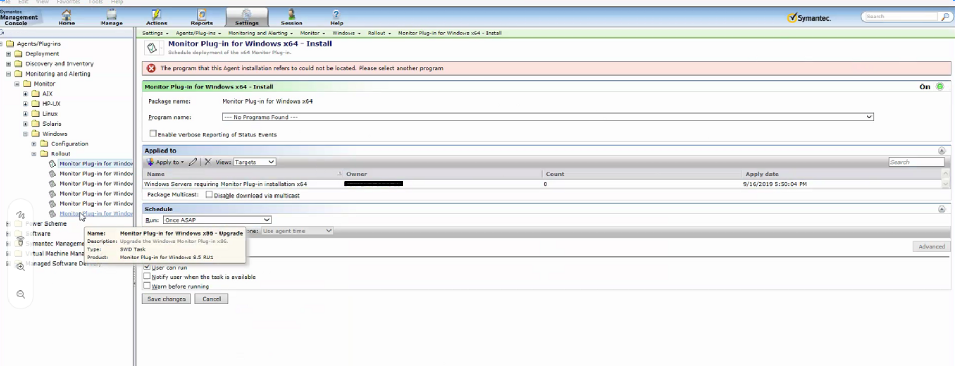Open the Agents/Plug-ins breadcrumb menu

pyautogui.click(x=198, y=33)
